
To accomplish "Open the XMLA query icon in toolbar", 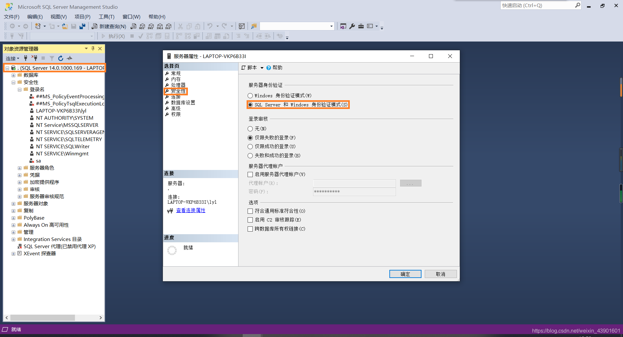I will coord(160,26).
